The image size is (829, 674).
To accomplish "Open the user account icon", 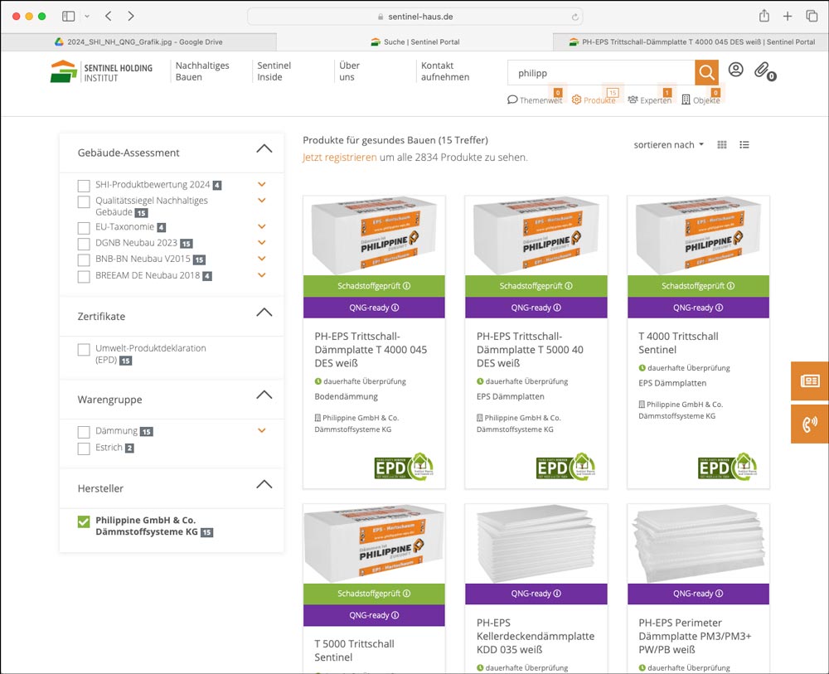I will pyautogui.click(x=735, y=70).
